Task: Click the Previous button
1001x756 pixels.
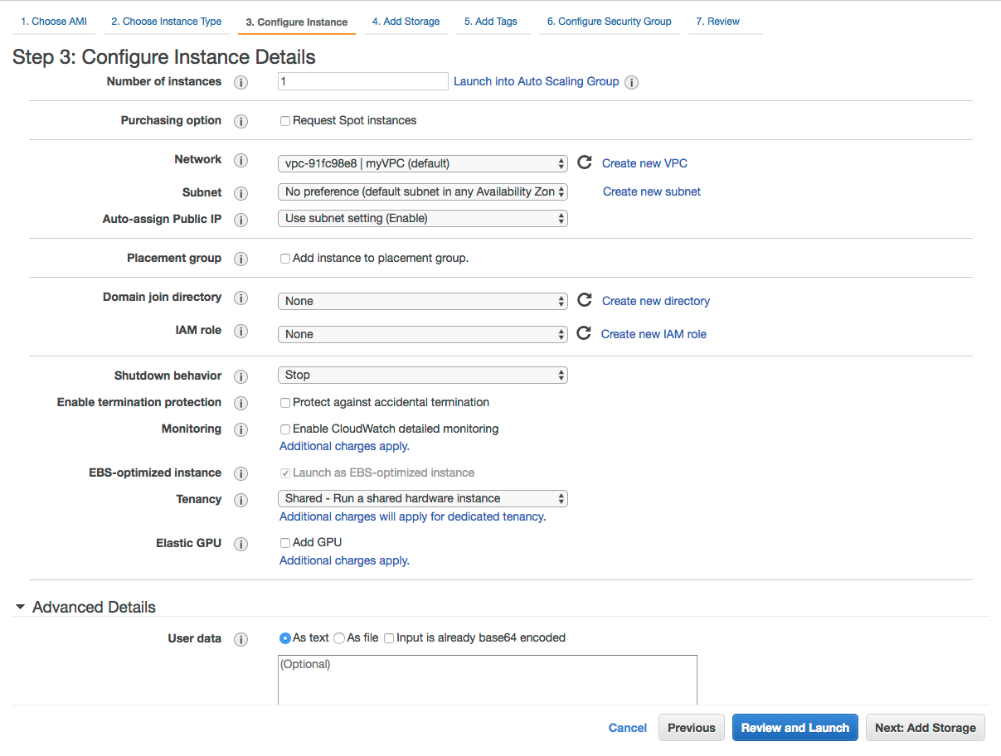Action: click(x=692, y=728)
